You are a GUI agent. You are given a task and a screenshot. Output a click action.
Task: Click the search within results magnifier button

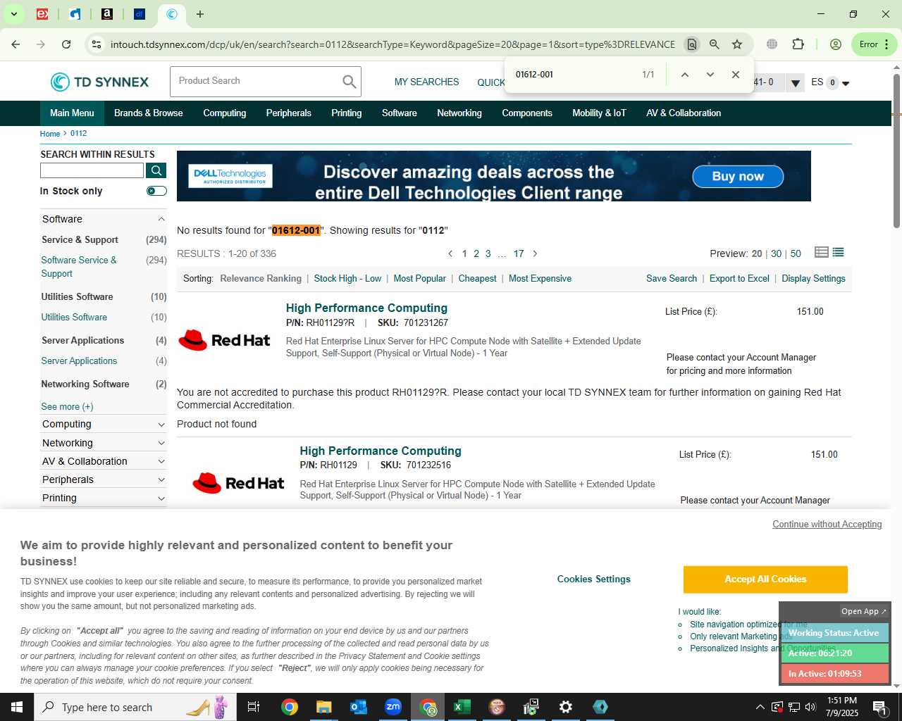[156, 170]
